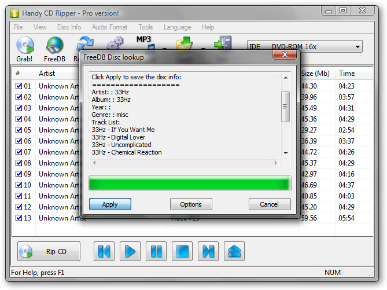387x290 pixels.
Task: Click the size value 46.69 for track 10
Action: pos(309,185)
